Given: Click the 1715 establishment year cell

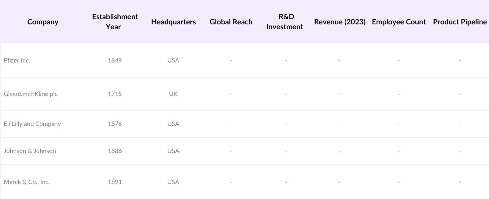Looking at the screenshot, I should (x=115, y=94).
